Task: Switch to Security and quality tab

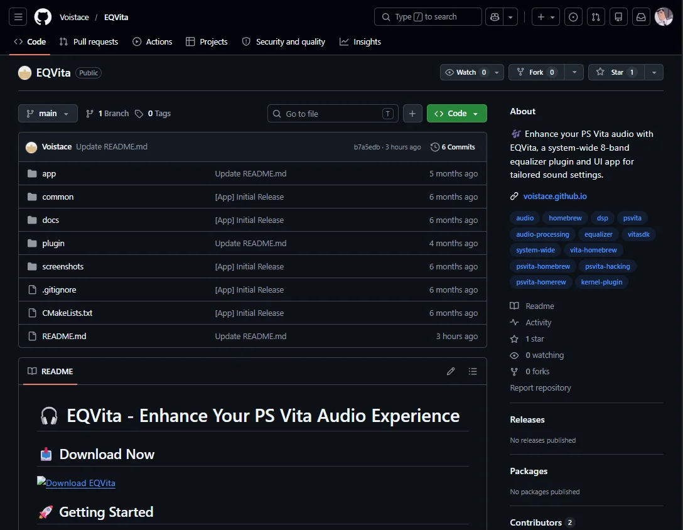Action: coord(284,42)
